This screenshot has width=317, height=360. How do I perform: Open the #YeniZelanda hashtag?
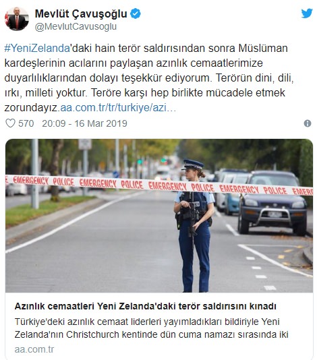37,49
